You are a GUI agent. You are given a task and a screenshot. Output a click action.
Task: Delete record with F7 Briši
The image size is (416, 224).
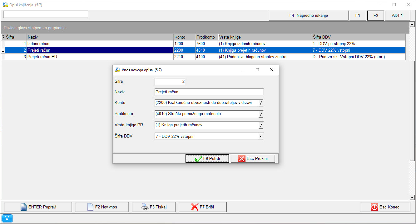pos(202,207)
